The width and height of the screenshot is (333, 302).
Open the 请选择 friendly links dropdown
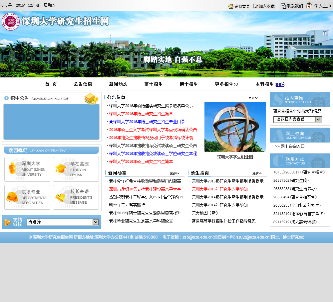click(x=63, y=222)
